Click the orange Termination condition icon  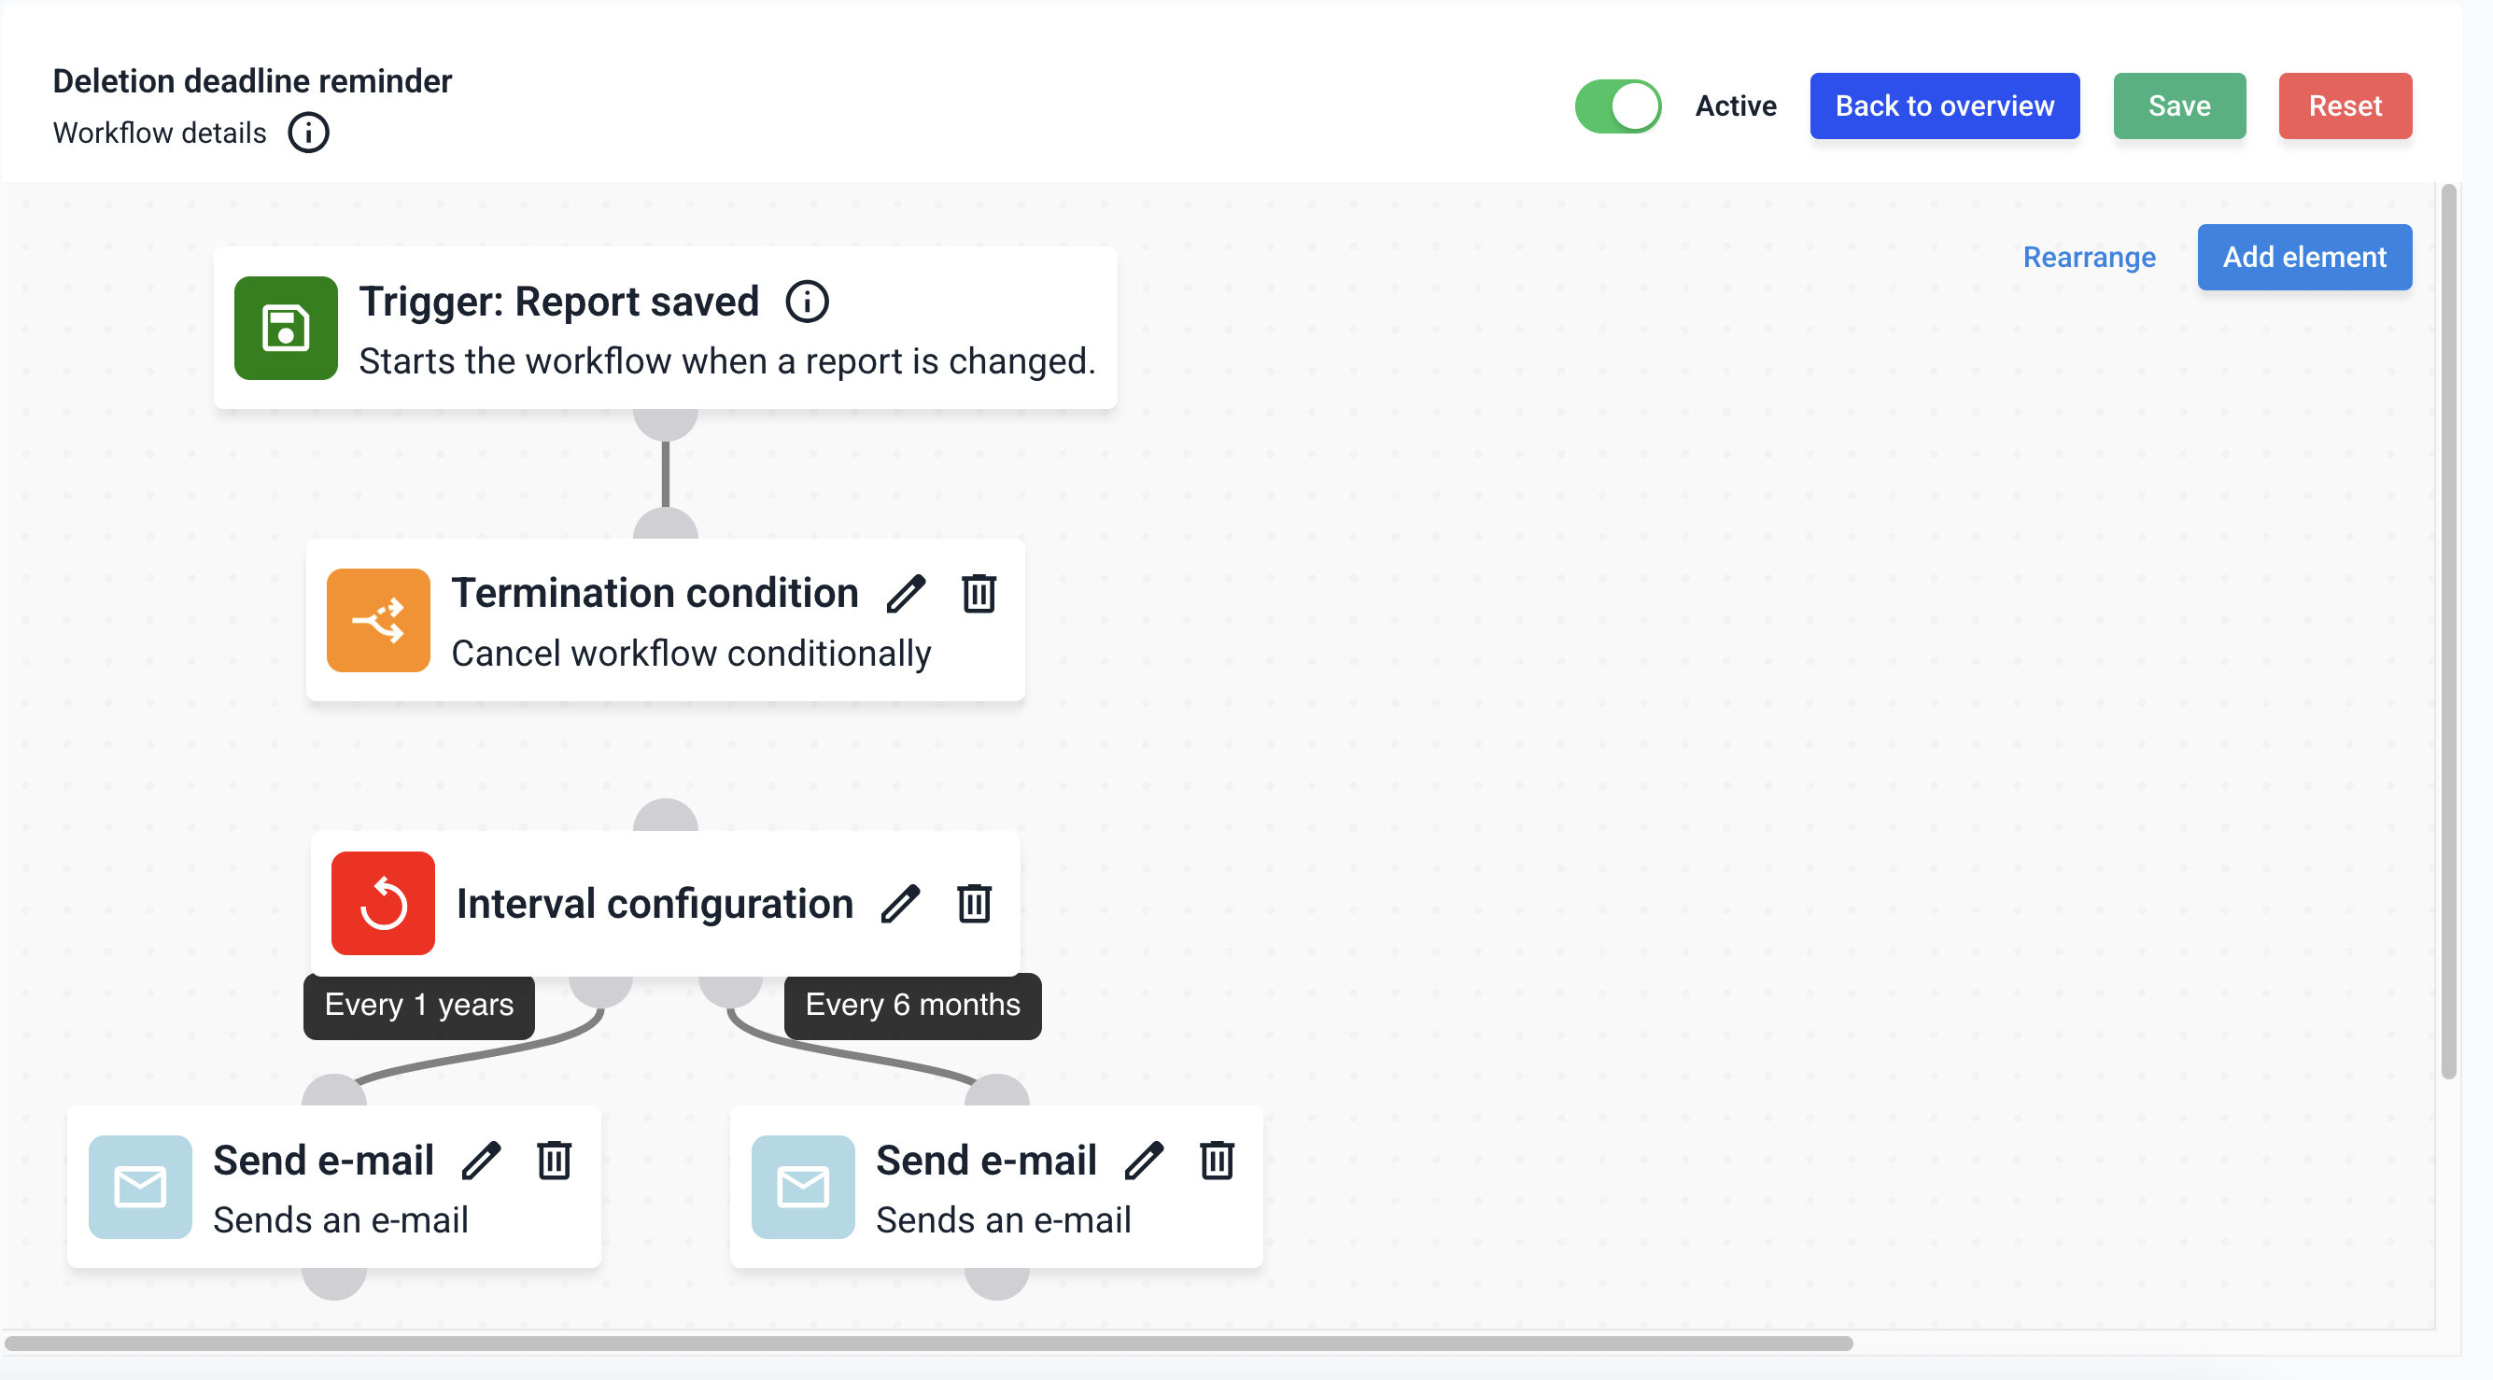[378, 620]
